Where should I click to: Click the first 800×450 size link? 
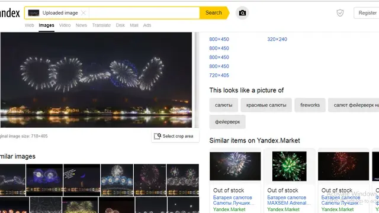coord(219,39)
